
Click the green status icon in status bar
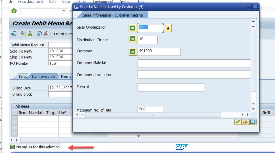[x=13, y=147]
